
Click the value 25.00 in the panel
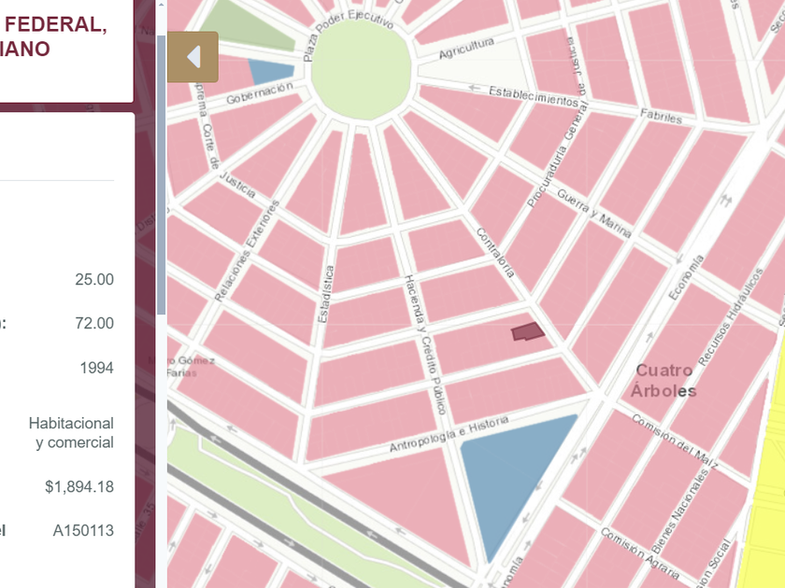(94, 279)
